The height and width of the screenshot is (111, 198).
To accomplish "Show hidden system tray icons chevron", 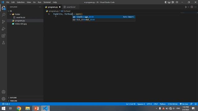I will tap(156, 108).
